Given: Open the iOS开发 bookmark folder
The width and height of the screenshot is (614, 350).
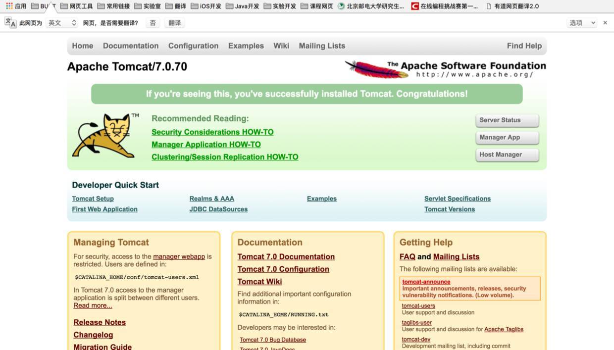Looking at the screenshot, I should point(205,6).
